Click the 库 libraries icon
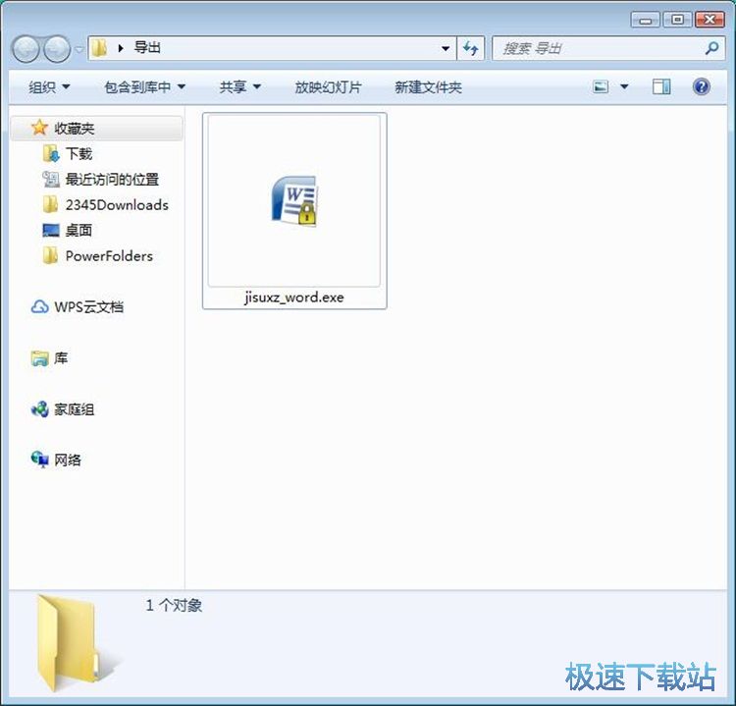 click(40, 358)
